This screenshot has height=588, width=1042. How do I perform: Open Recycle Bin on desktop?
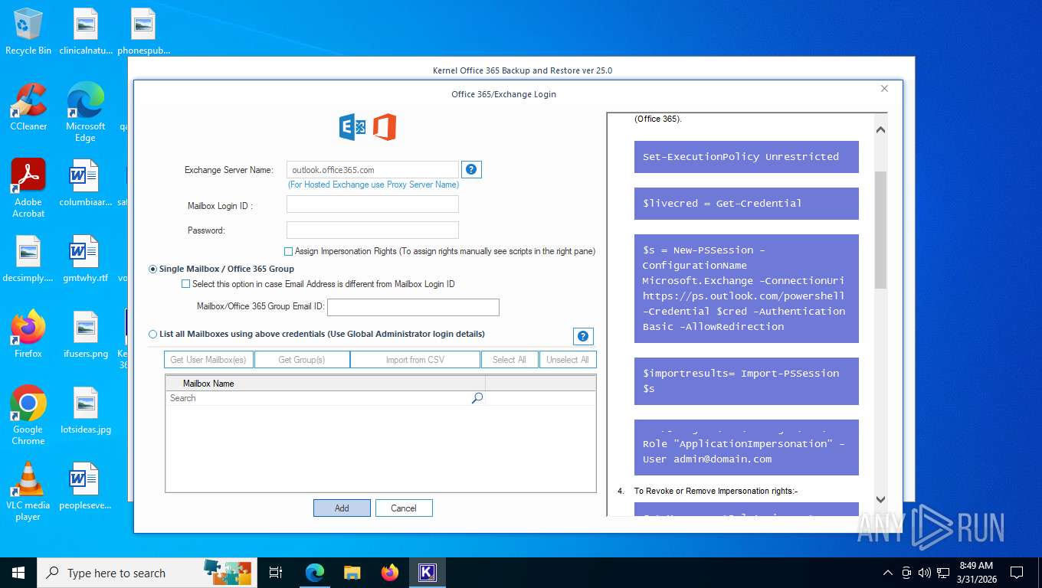tap(28, 32)
